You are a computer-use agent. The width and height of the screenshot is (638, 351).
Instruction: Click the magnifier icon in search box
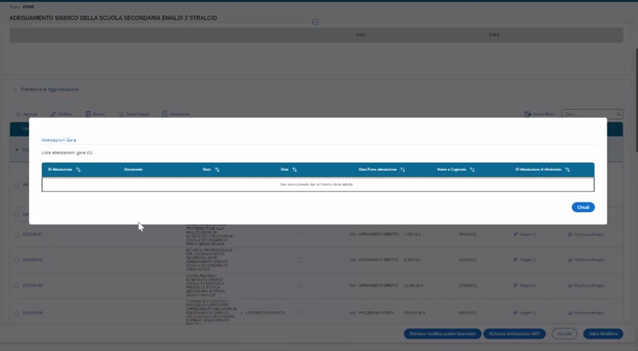pos(618,114)
